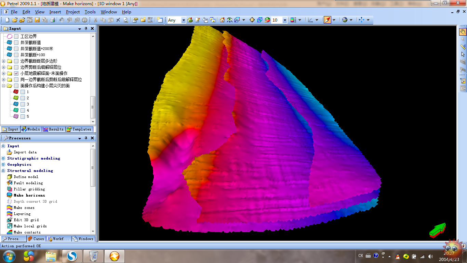Toggle checkbox for 井深截断值+200米
The image size is (467, 263).
16,49
